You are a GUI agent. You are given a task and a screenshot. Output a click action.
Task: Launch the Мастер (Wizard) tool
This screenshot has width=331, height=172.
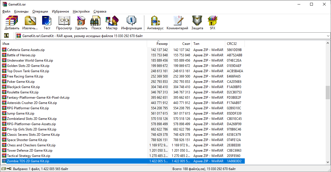point(112,23)
